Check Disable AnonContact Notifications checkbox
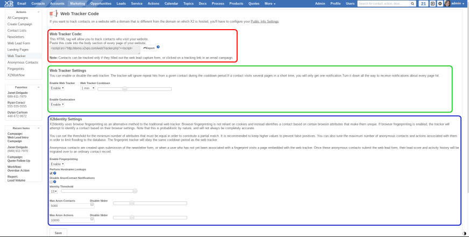 coord(51,182)
